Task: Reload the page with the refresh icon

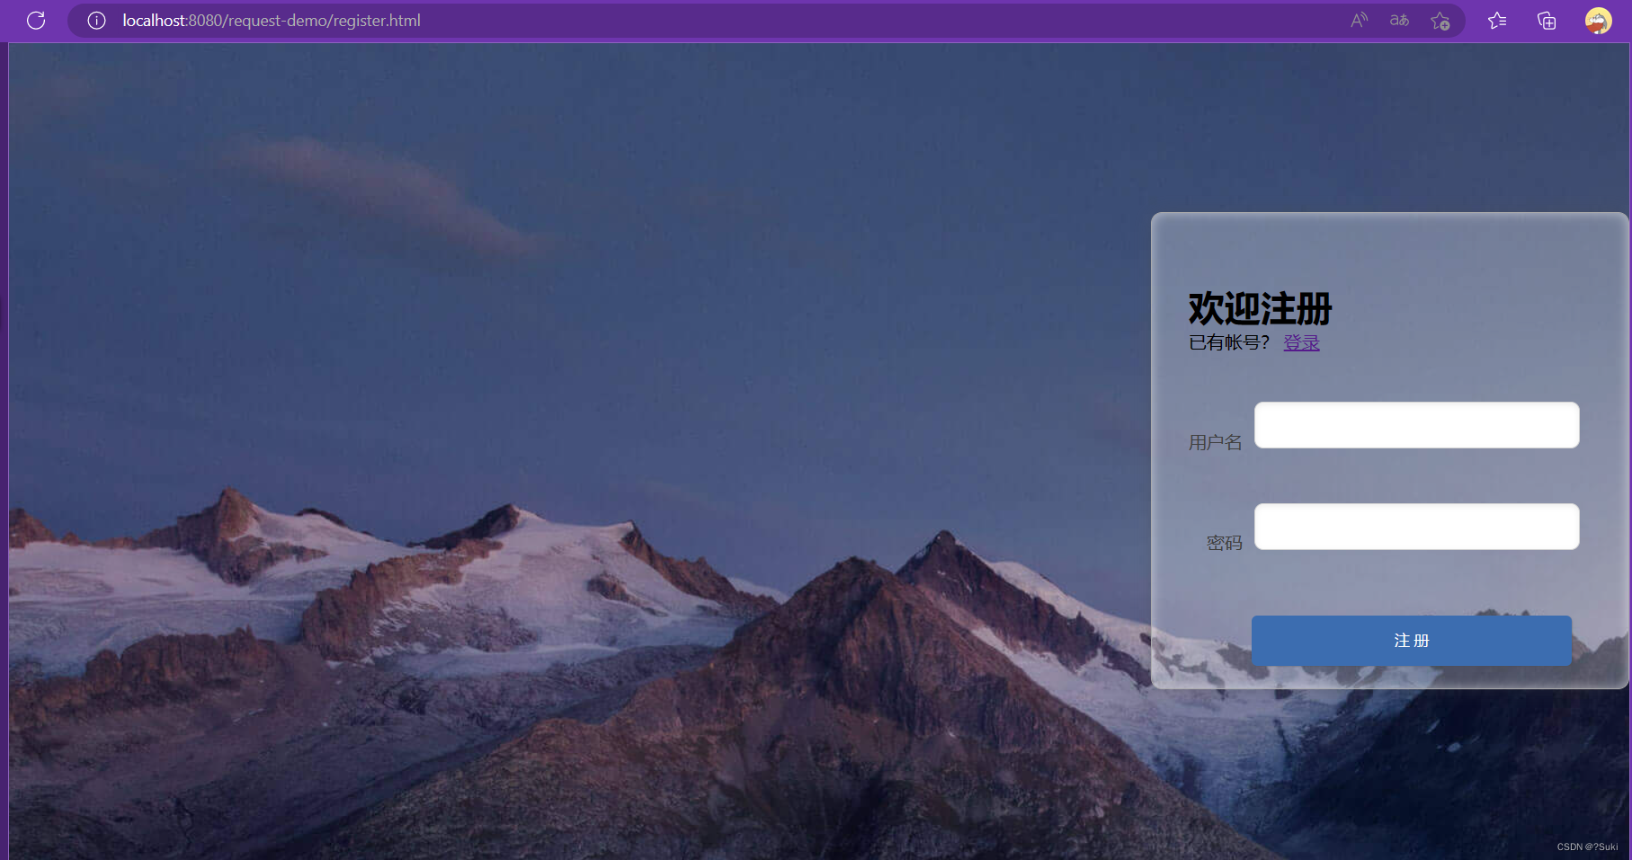Action: click(36, 20)
